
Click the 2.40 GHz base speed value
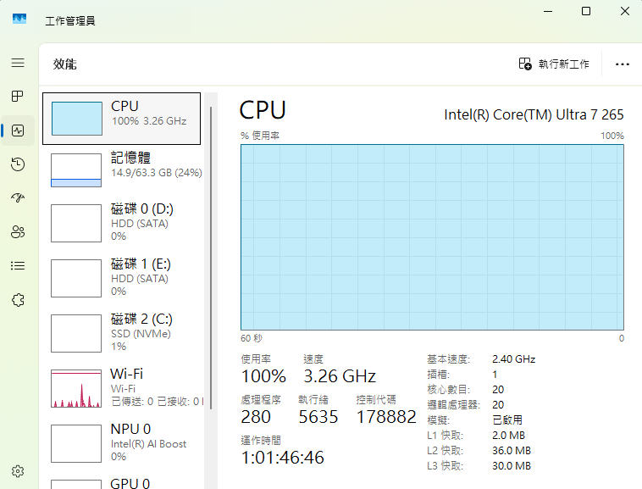(513, 359)
